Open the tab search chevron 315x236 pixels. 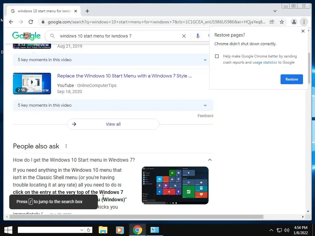(275, 11)
